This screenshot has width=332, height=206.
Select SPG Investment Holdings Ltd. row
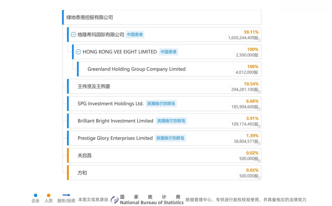pos(164,104)
